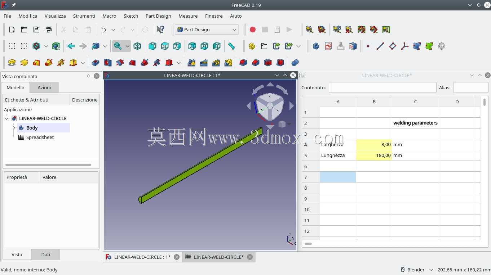Undo the last action with the arrow icon
This screenshot has width=491, height=275.
pos(103,30)
